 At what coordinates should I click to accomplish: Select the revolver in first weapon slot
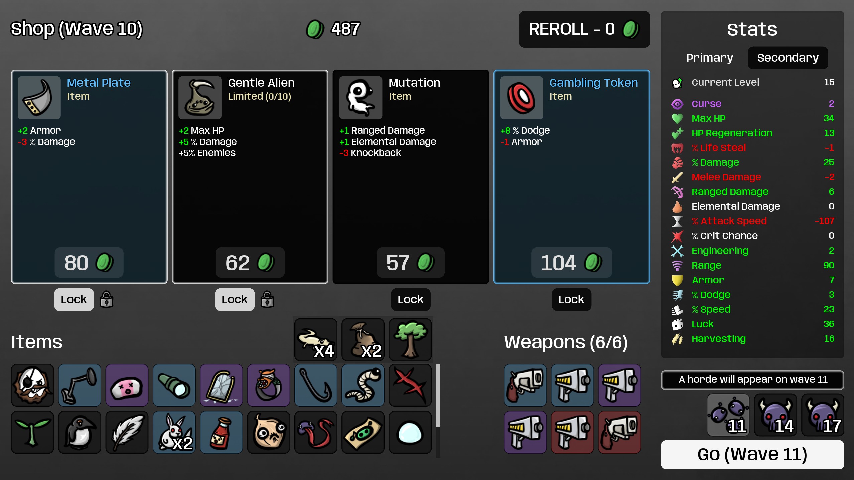click(x=525, y=385)
